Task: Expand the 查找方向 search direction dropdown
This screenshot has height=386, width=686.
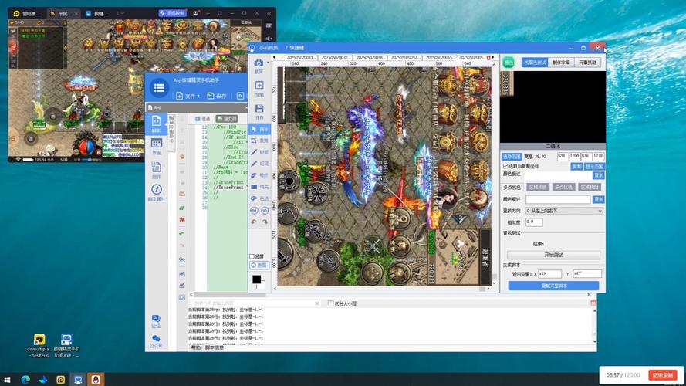Action: pos(564,210)
